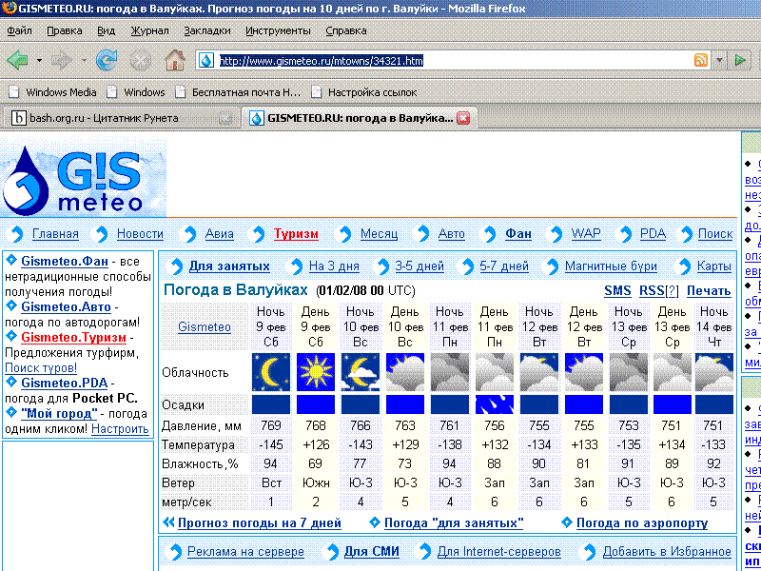Image resolution: width=761 pixels, height=571 pixels.
Task: Open the Инструменты menu
Action: tap(278, 30)
